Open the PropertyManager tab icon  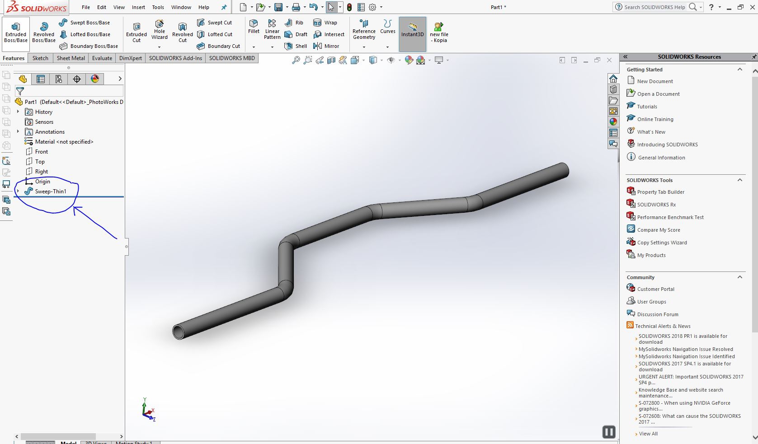[41, 79]
